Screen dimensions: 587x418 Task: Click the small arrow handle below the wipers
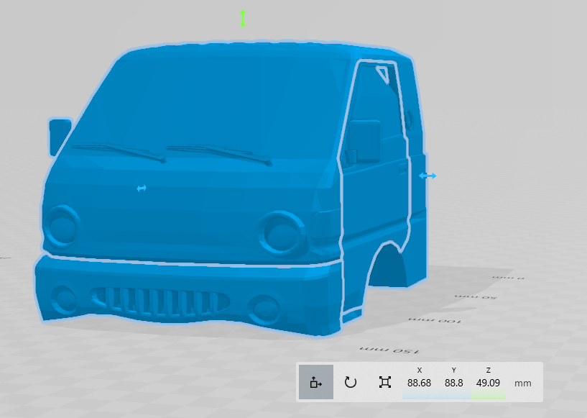click(x=142, y=188)
